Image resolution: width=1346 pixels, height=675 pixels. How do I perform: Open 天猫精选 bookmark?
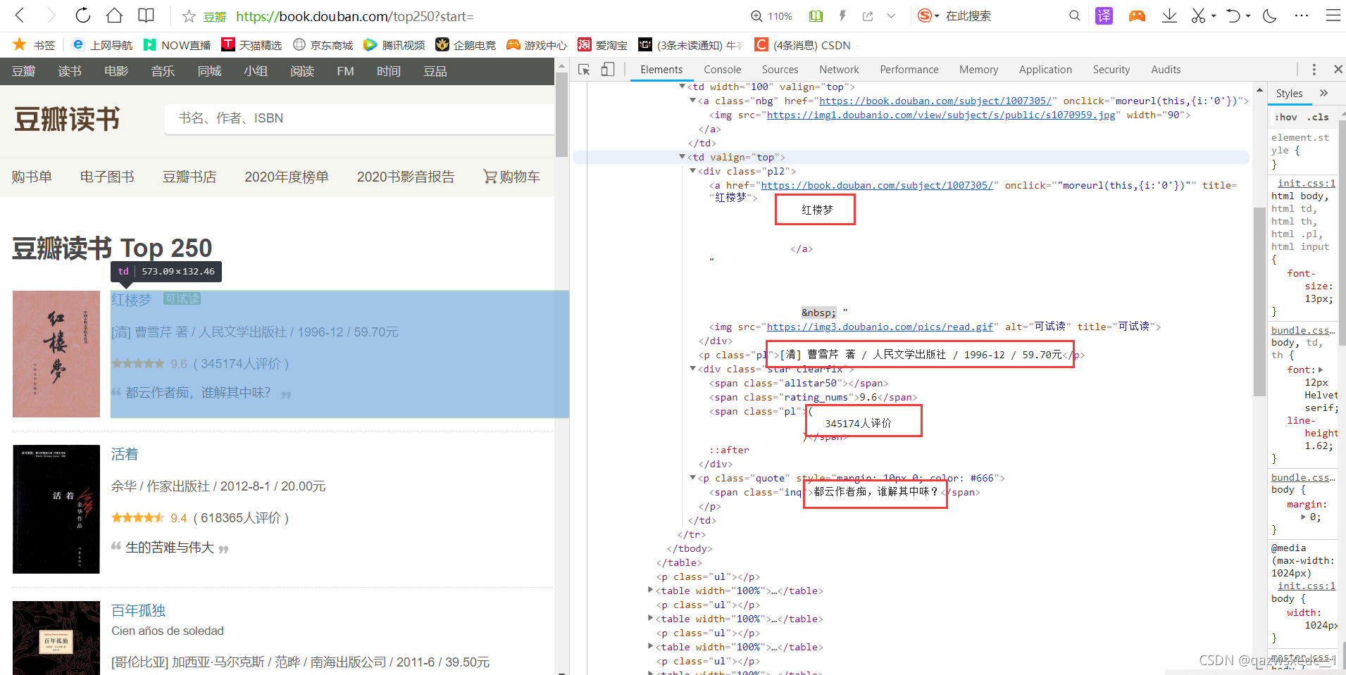point(251,45)
